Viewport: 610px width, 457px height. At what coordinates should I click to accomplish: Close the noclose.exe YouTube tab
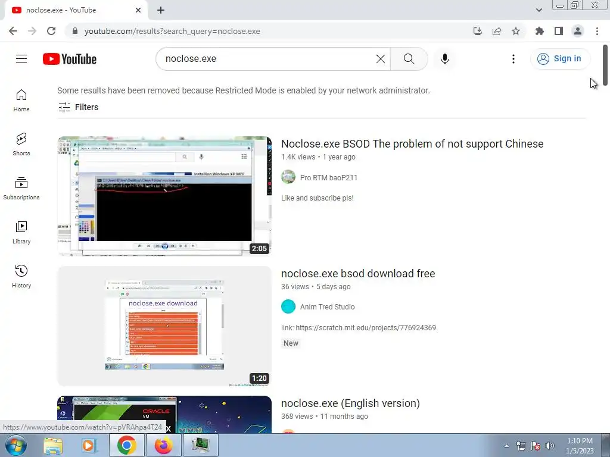point(138,10)
